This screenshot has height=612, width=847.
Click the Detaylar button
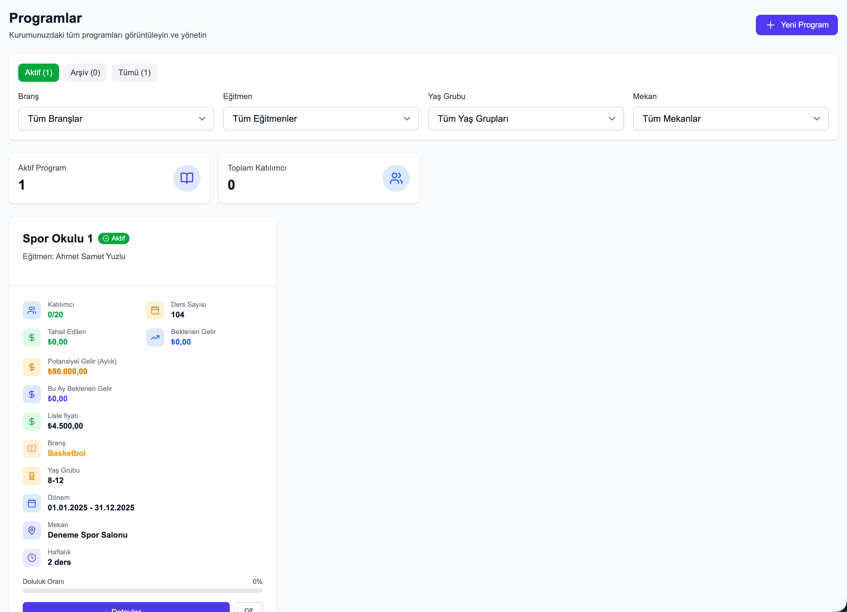point(126,608)
